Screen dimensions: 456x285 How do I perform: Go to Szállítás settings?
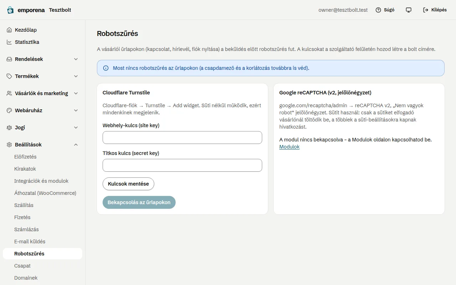click(x=42, y=205)
